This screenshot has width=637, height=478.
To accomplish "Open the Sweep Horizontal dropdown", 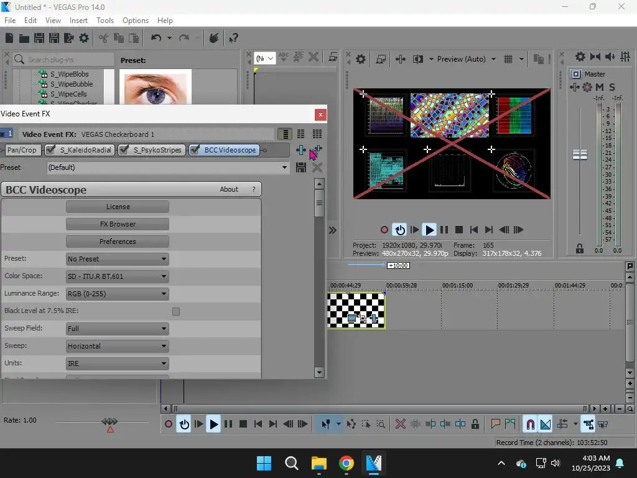I will (118, 346).
